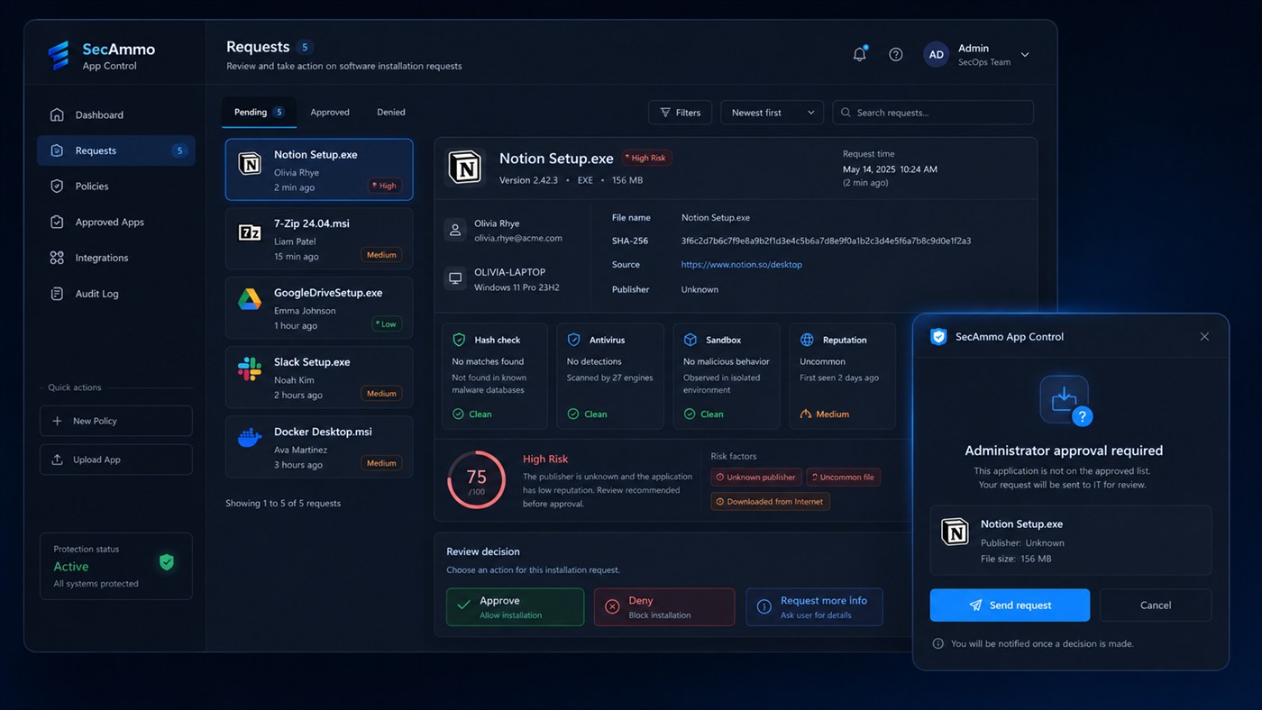Click the Downloaded from Internet tag
The image size is (1262, 710).
point(770,501)
